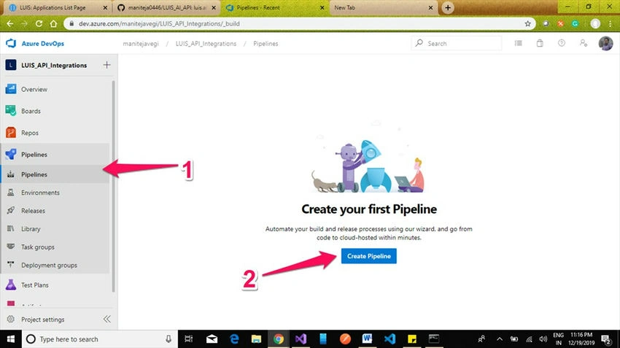Image resolution: width=620 pixels, height=348 pixels.
Task: Close the New Tab browser tab
Action: [x=431, y=7]
